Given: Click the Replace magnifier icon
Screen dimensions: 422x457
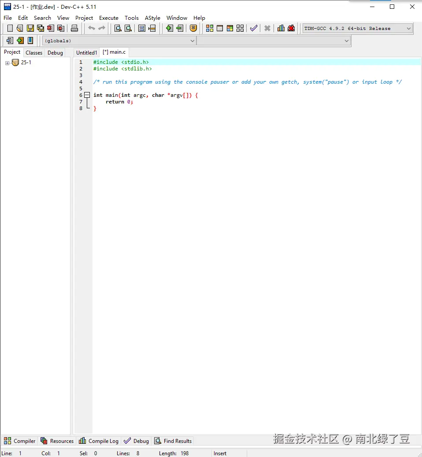Looking at the screenshot, I should coord(128,28).
